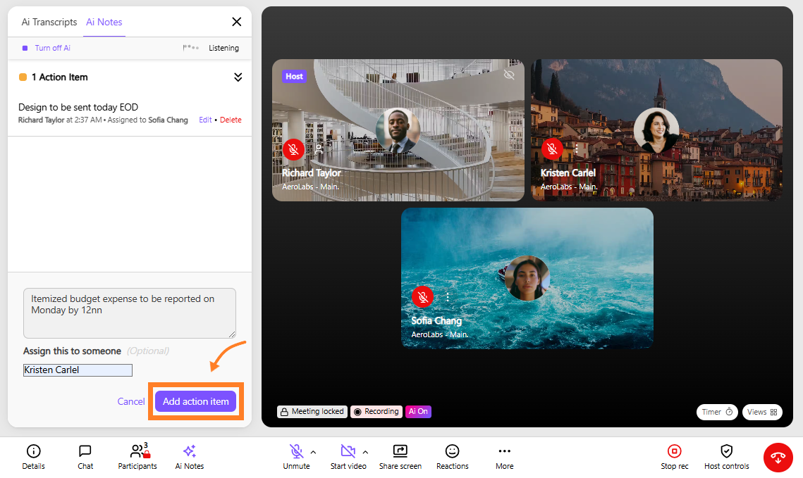This screenshot has height=478, width=803.
Task: Leave the call with red hang-up button
Action: 778,457
